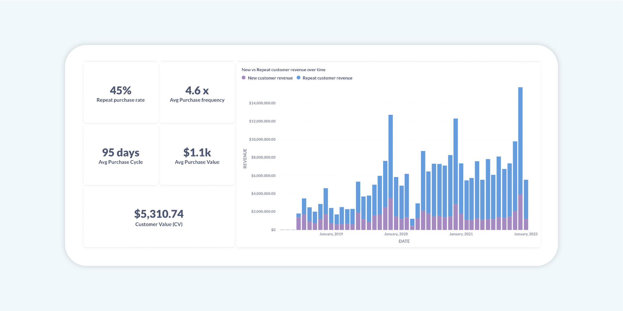Click the REVENUE axis title
Screen dimensions: 623x311
245,158
